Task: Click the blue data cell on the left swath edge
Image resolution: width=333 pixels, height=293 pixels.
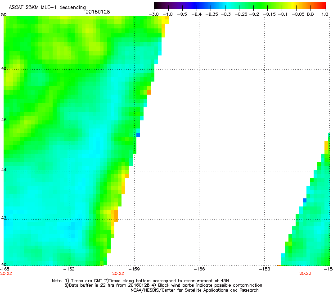Action: [138, 135]
